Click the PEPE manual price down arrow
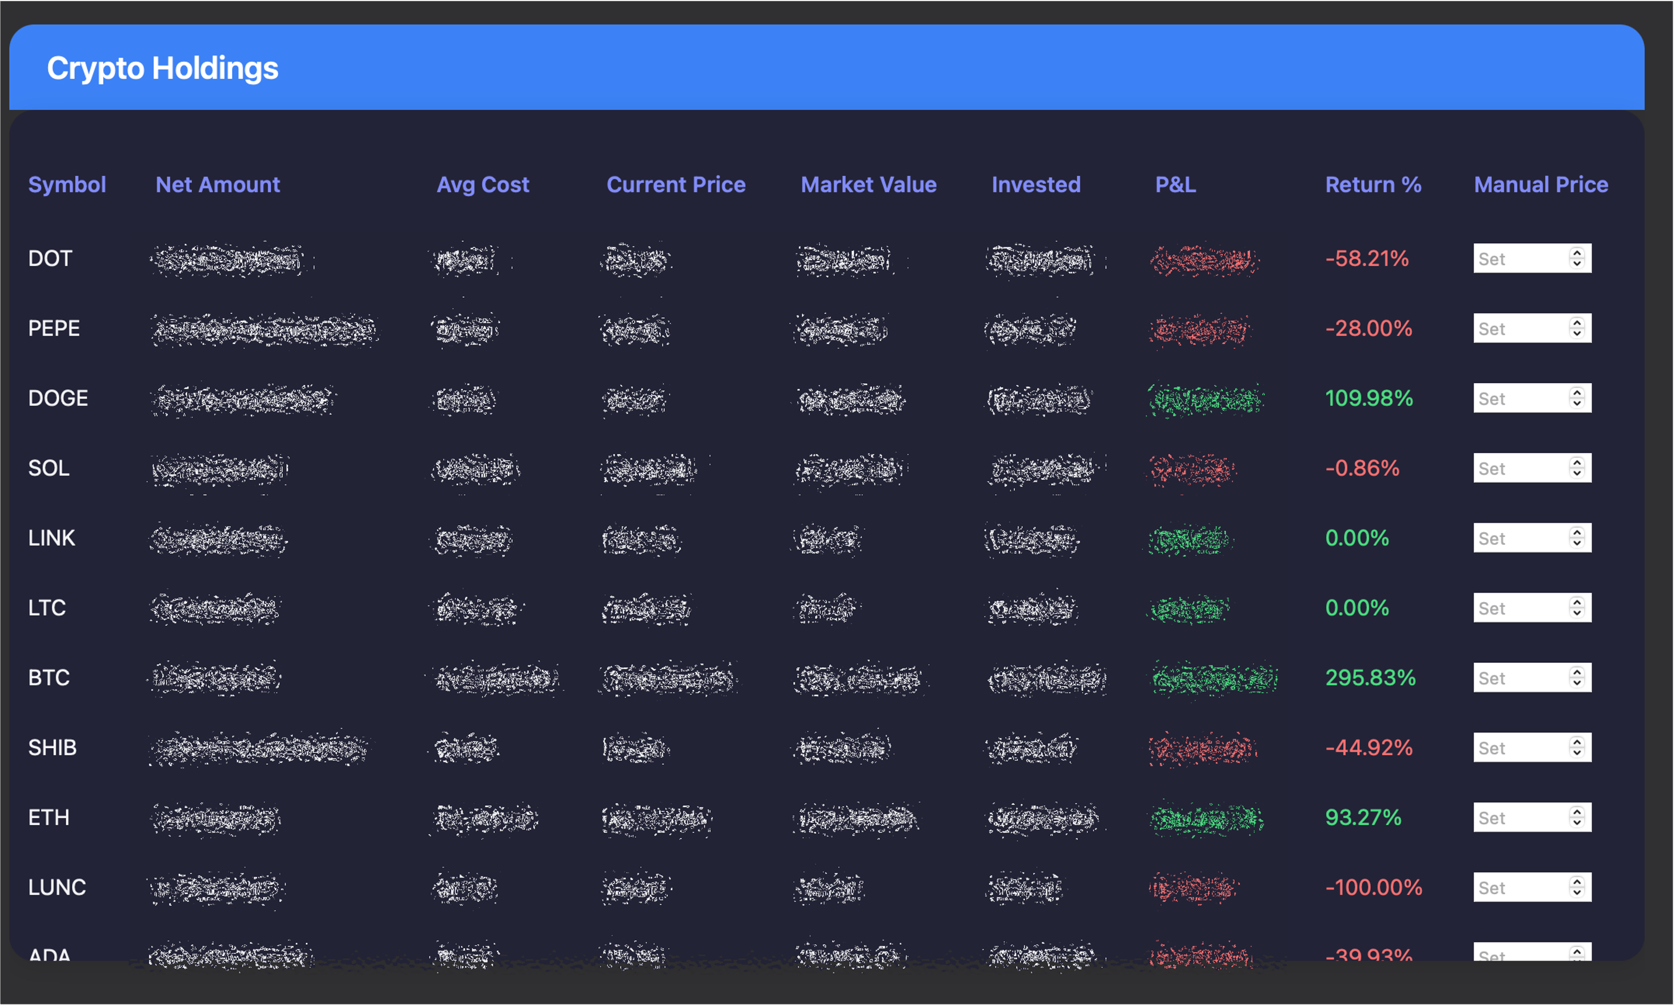Viewport: 1675px width, 1005px height. tap(1577, 333)
